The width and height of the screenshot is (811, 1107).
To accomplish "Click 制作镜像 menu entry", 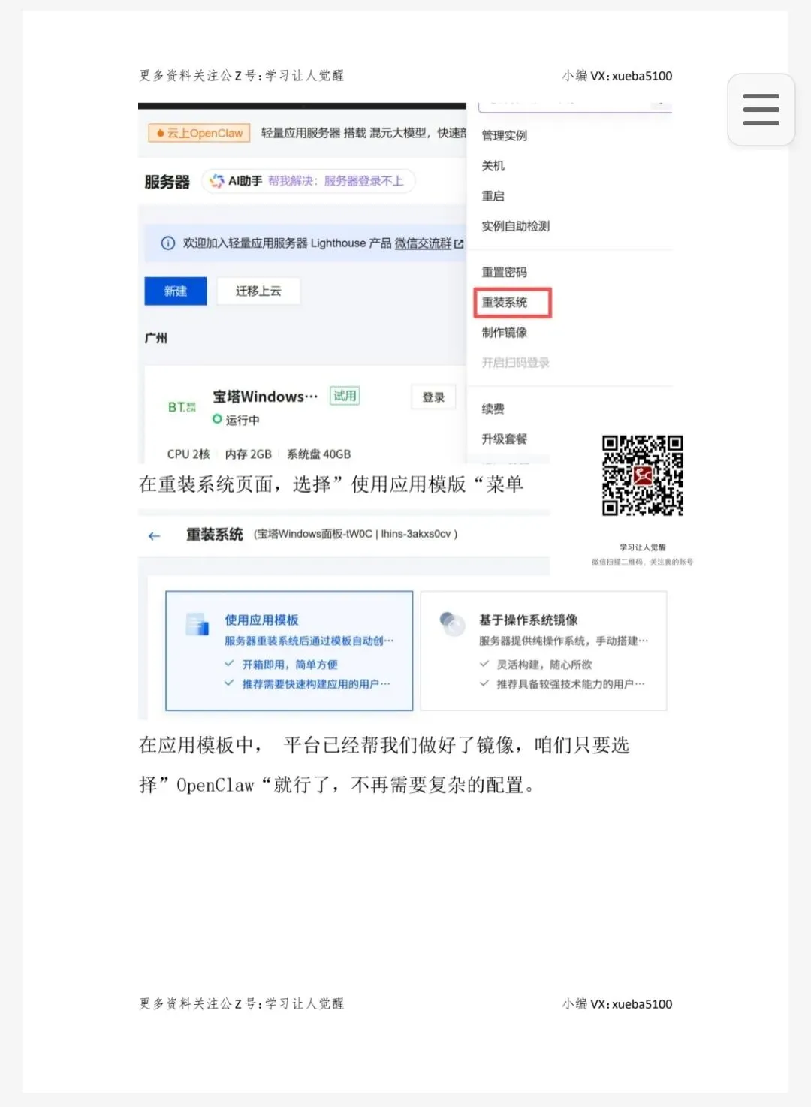I will pyautogui.click(x=505, y=333).
